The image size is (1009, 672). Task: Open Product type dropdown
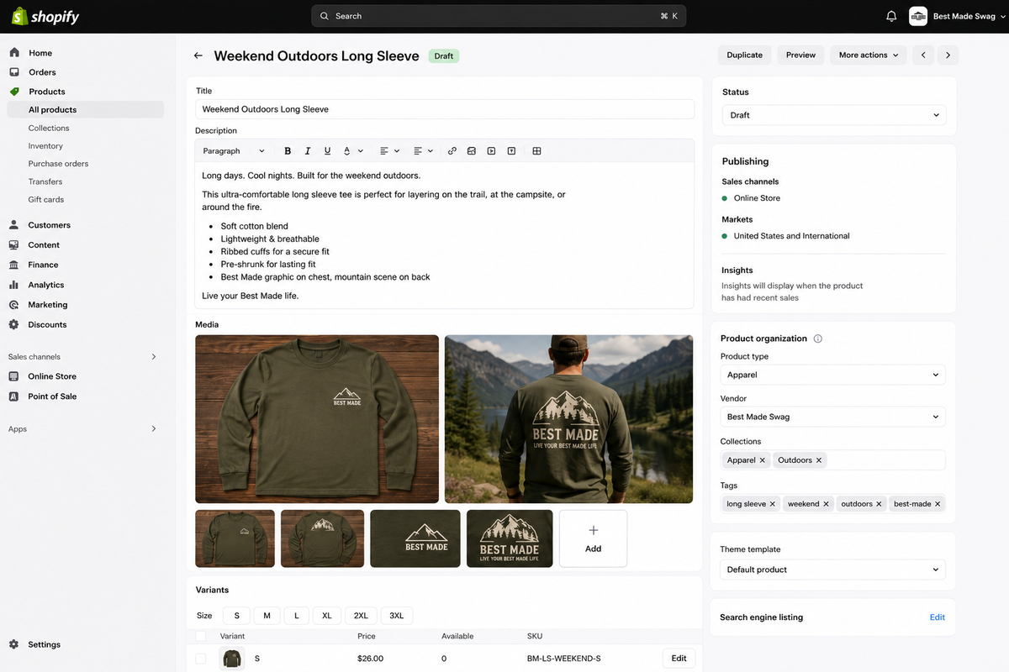click(832, 375)
